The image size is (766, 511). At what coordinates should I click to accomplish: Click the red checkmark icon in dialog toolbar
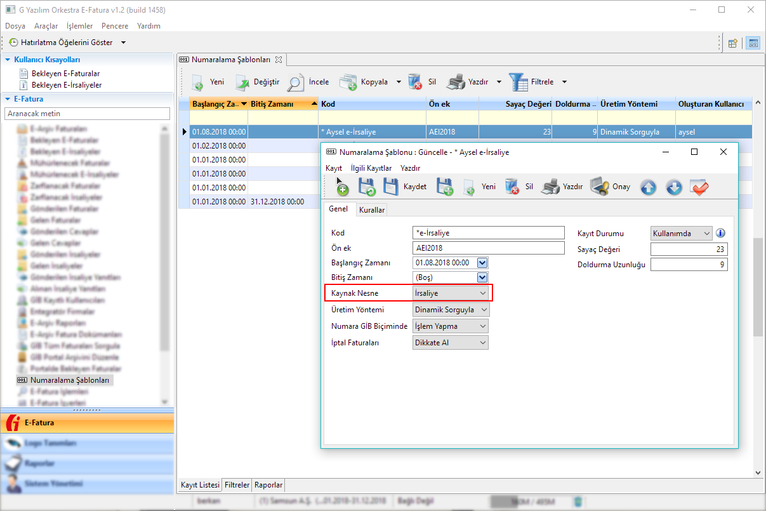tap(699, 187)
